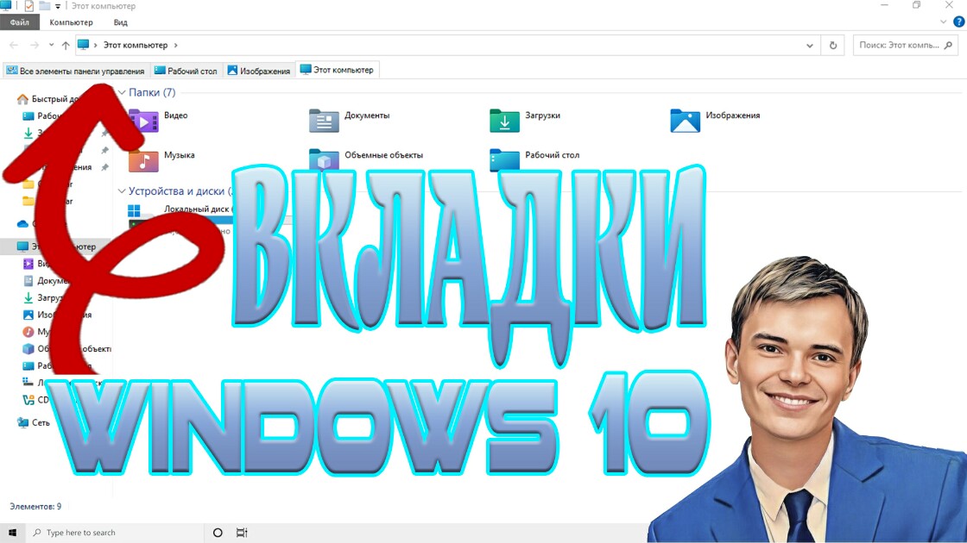The width and height of the screenshot is (967, 543).
Task: Click the Back navigation arrow
Action: click(14, 45)
